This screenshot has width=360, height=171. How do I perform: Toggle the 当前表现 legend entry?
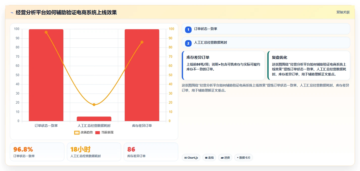104,132
